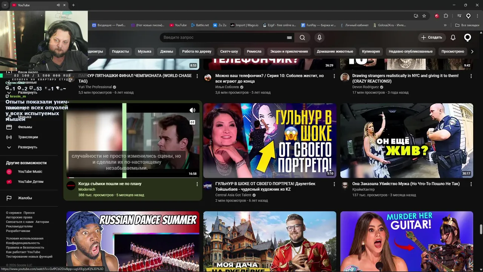
Task: Open the Chrome three-dot menu
Action: click(x=477, y=16)
